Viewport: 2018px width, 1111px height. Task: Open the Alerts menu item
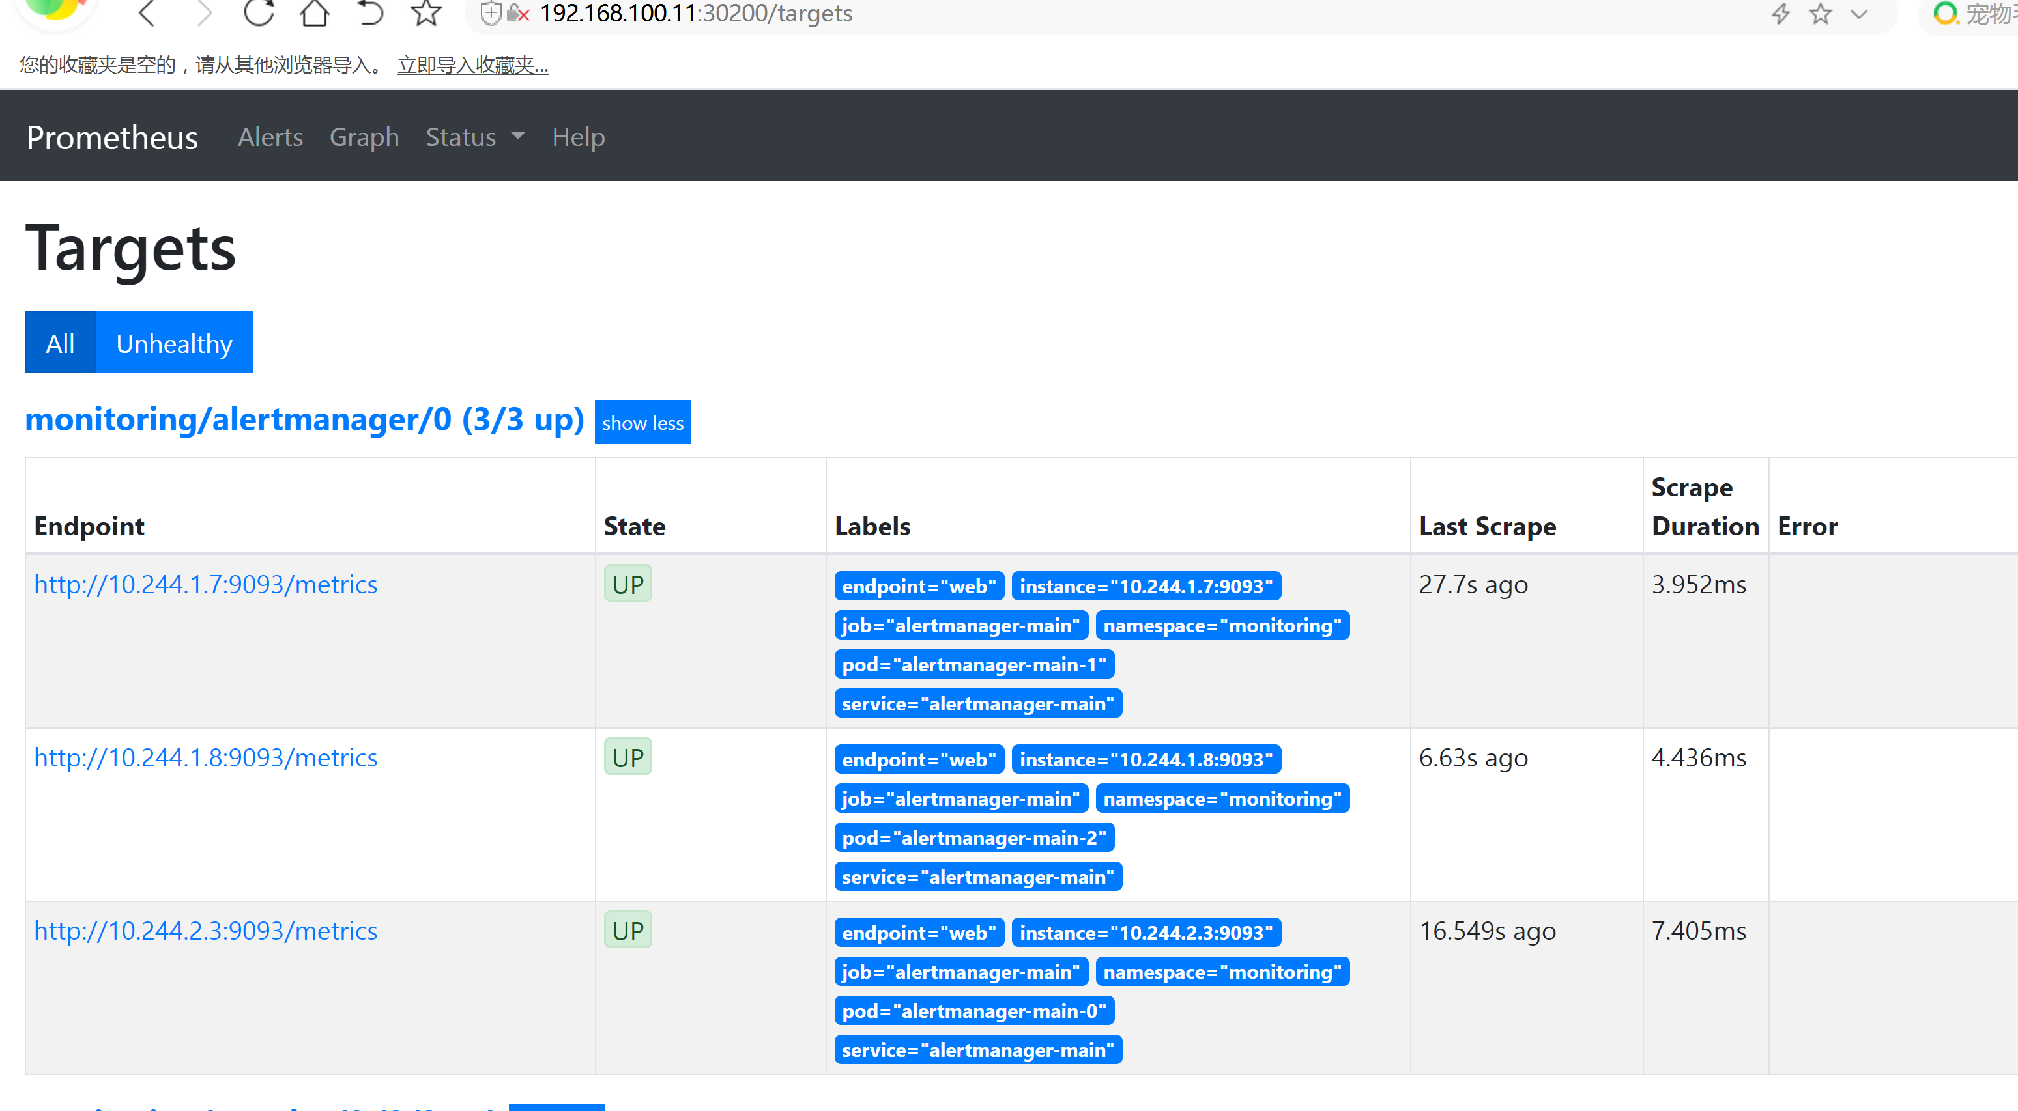tap(268, 135)
